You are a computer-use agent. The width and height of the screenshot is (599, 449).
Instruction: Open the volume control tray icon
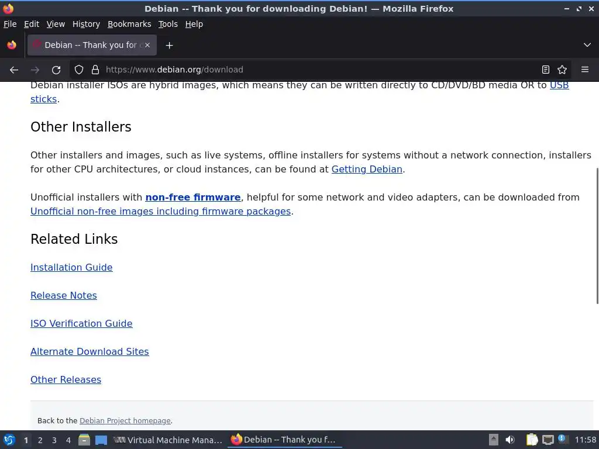click(510, 440)
